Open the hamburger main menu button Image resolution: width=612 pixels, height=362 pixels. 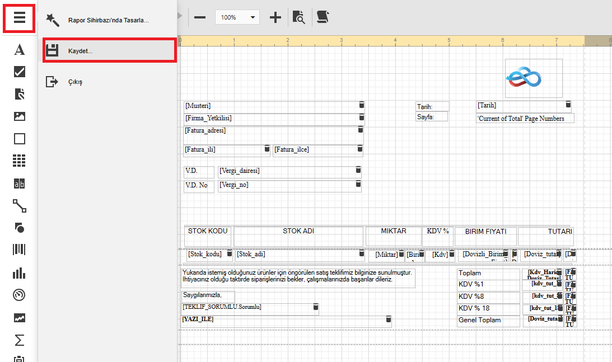(19, 18)
